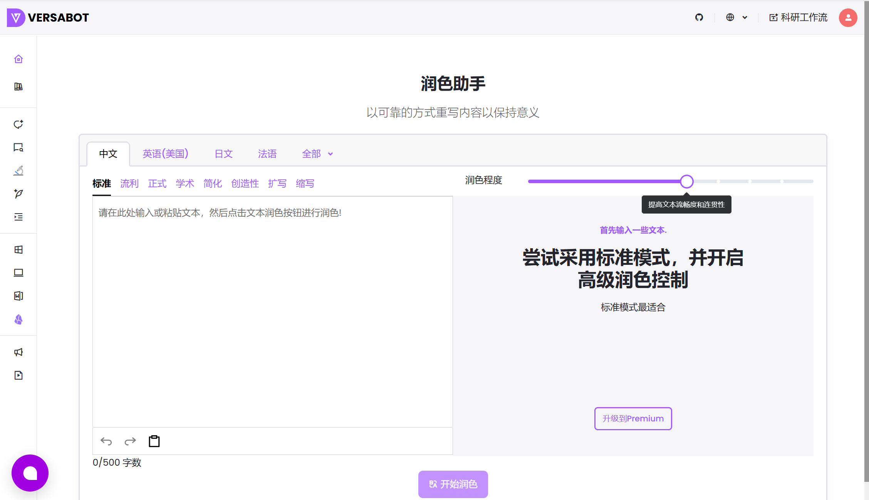This screenshot has height=500, width=869.
Task: Click the 开始润色 button
Action: click(x=453, y=484)
